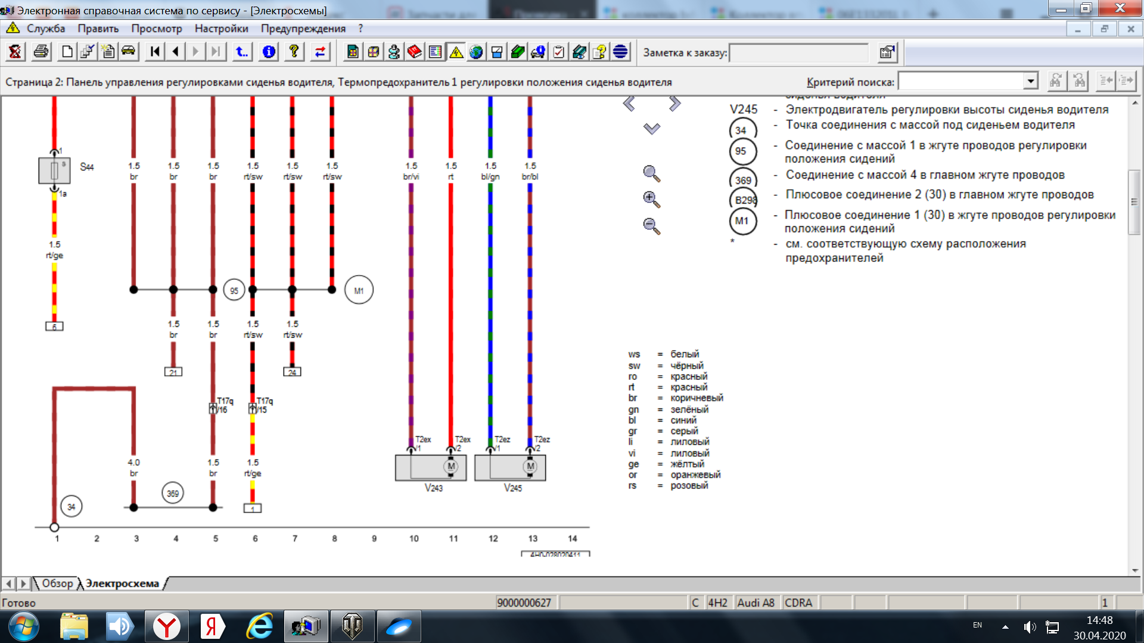This screenshot has width=1144, height=643.
Task: Open the blue info circle icon
Action: tap(269, 52)
